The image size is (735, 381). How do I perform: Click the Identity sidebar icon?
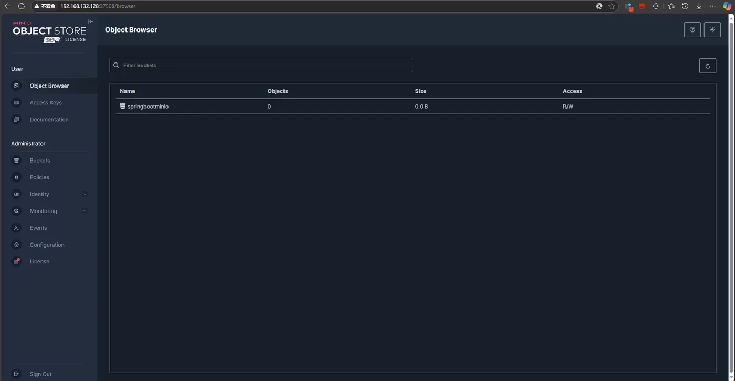16,194
